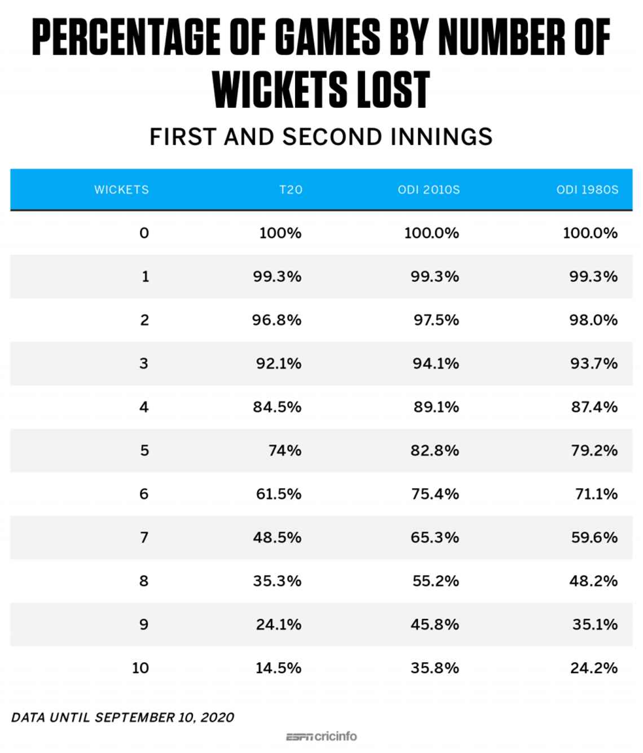Viewport: 643px width, 753px height.
Task: Click the Data Until September 10 footnote
Action: [x=122, y=717]
